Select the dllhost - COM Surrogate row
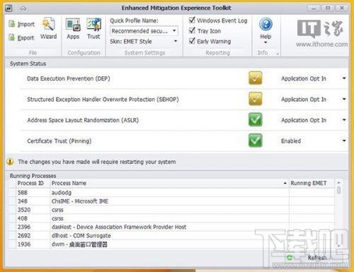The width and height of the screenshot is (354, 272). coord(172,235)
